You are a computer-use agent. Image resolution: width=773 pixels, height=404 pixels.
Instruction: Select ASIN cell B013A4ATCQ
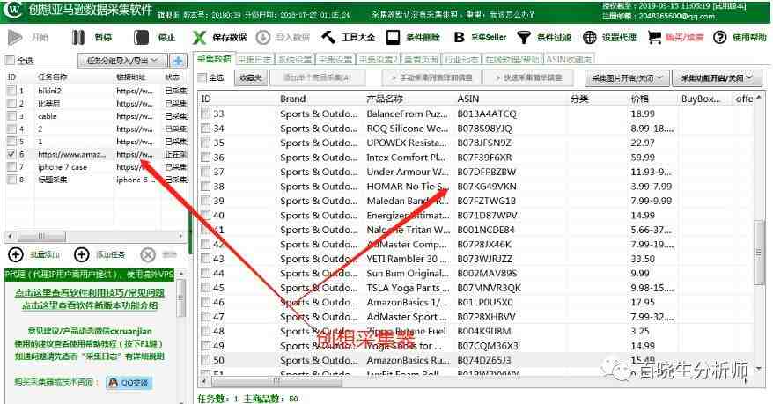point(487,114)
